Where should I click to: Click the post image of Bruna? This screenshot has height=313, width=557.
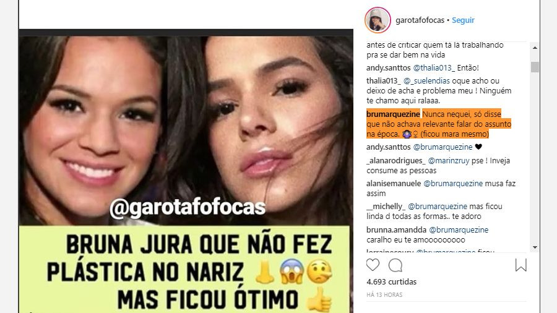pos(186,171)
